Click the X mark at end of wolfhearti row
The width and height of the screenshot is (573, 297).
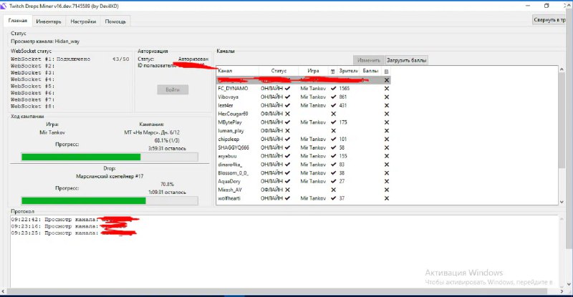click(387, 198)
